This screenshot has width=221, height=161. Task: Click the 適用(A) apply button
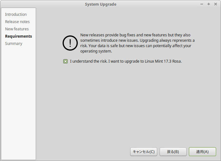(202, 152)
